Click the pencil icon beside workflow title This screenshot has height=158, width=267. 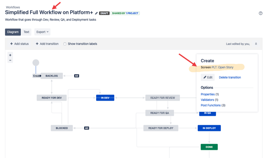[x=96, y=13]
